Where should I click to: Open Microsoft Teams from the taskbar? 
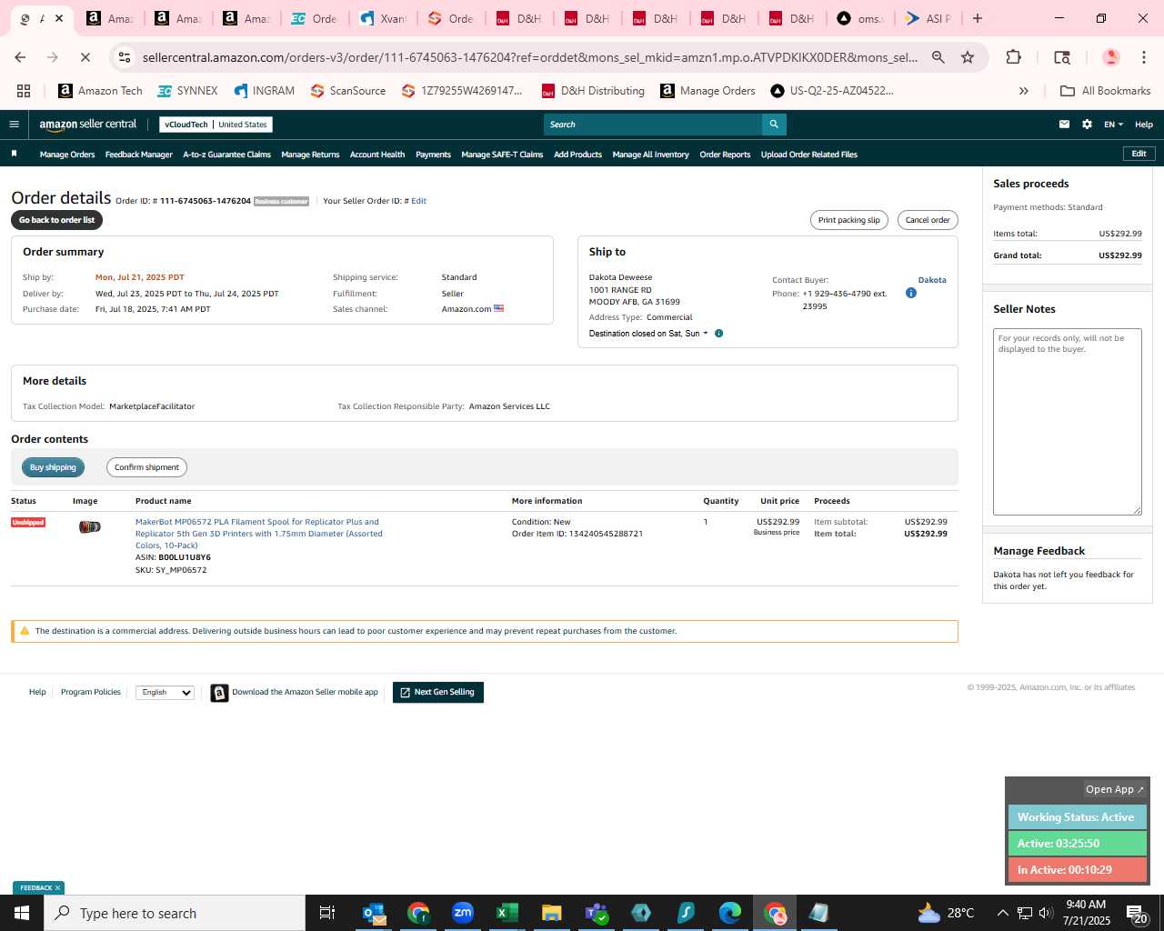pos(597,913)
